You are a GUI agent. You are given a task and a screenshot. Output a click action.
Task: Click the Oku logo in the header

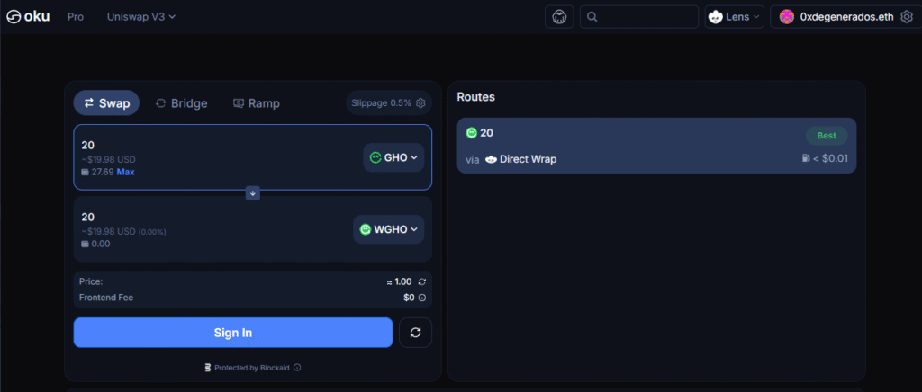pos(28,16)
